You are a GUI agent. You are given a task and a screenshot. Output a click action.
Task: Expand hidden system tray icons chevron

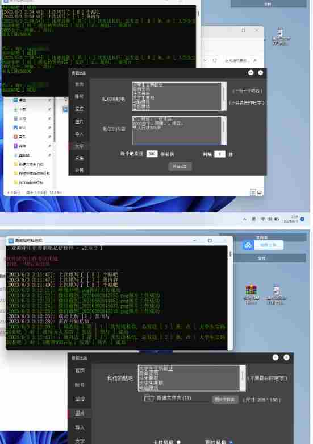[x=245, y=219]
